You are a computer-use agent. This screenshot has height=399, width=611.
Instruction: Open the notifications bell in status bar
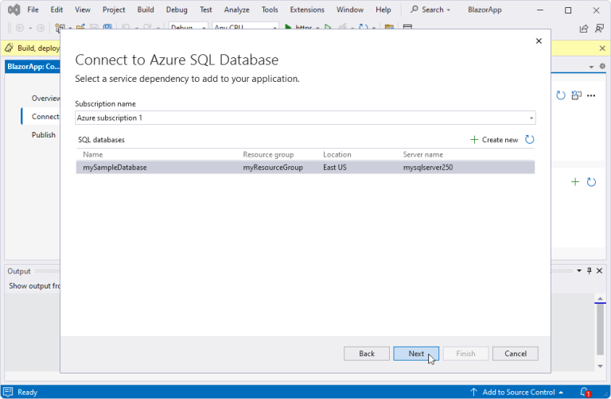(585, 392)
